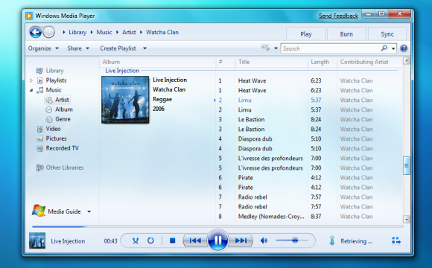
Task: Click the Playlists icon in the navigation pane
Action: [x=40, y=80]
